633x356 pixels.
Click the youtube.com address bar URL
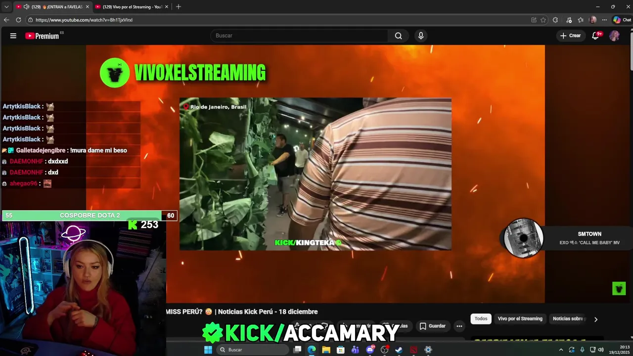84,20
